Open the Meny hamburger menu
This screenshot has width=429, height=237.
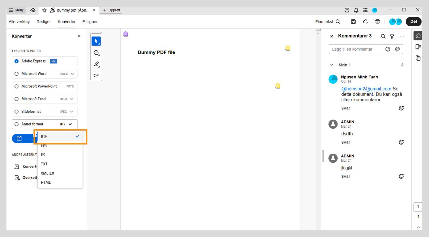16,10
